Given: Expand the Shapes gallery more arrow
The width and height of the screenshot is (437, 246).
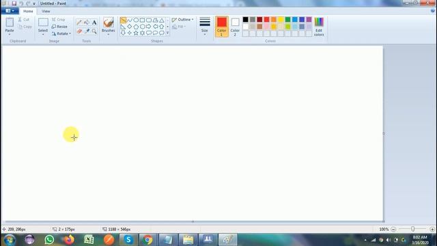Looking at the screenshot, I should pos(167,33).
